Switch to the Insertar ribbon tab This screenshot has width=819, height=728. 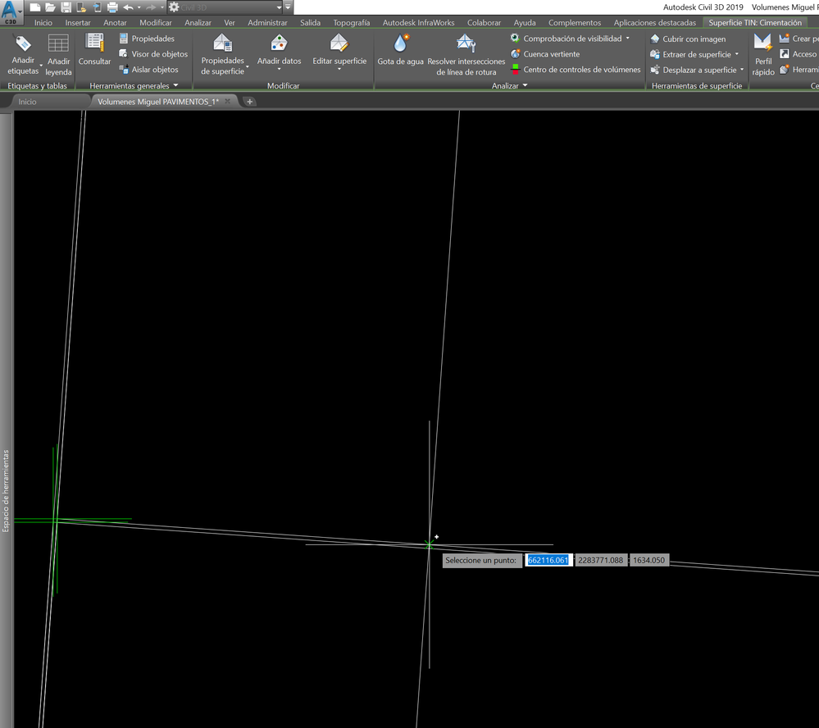pos(78,22)
